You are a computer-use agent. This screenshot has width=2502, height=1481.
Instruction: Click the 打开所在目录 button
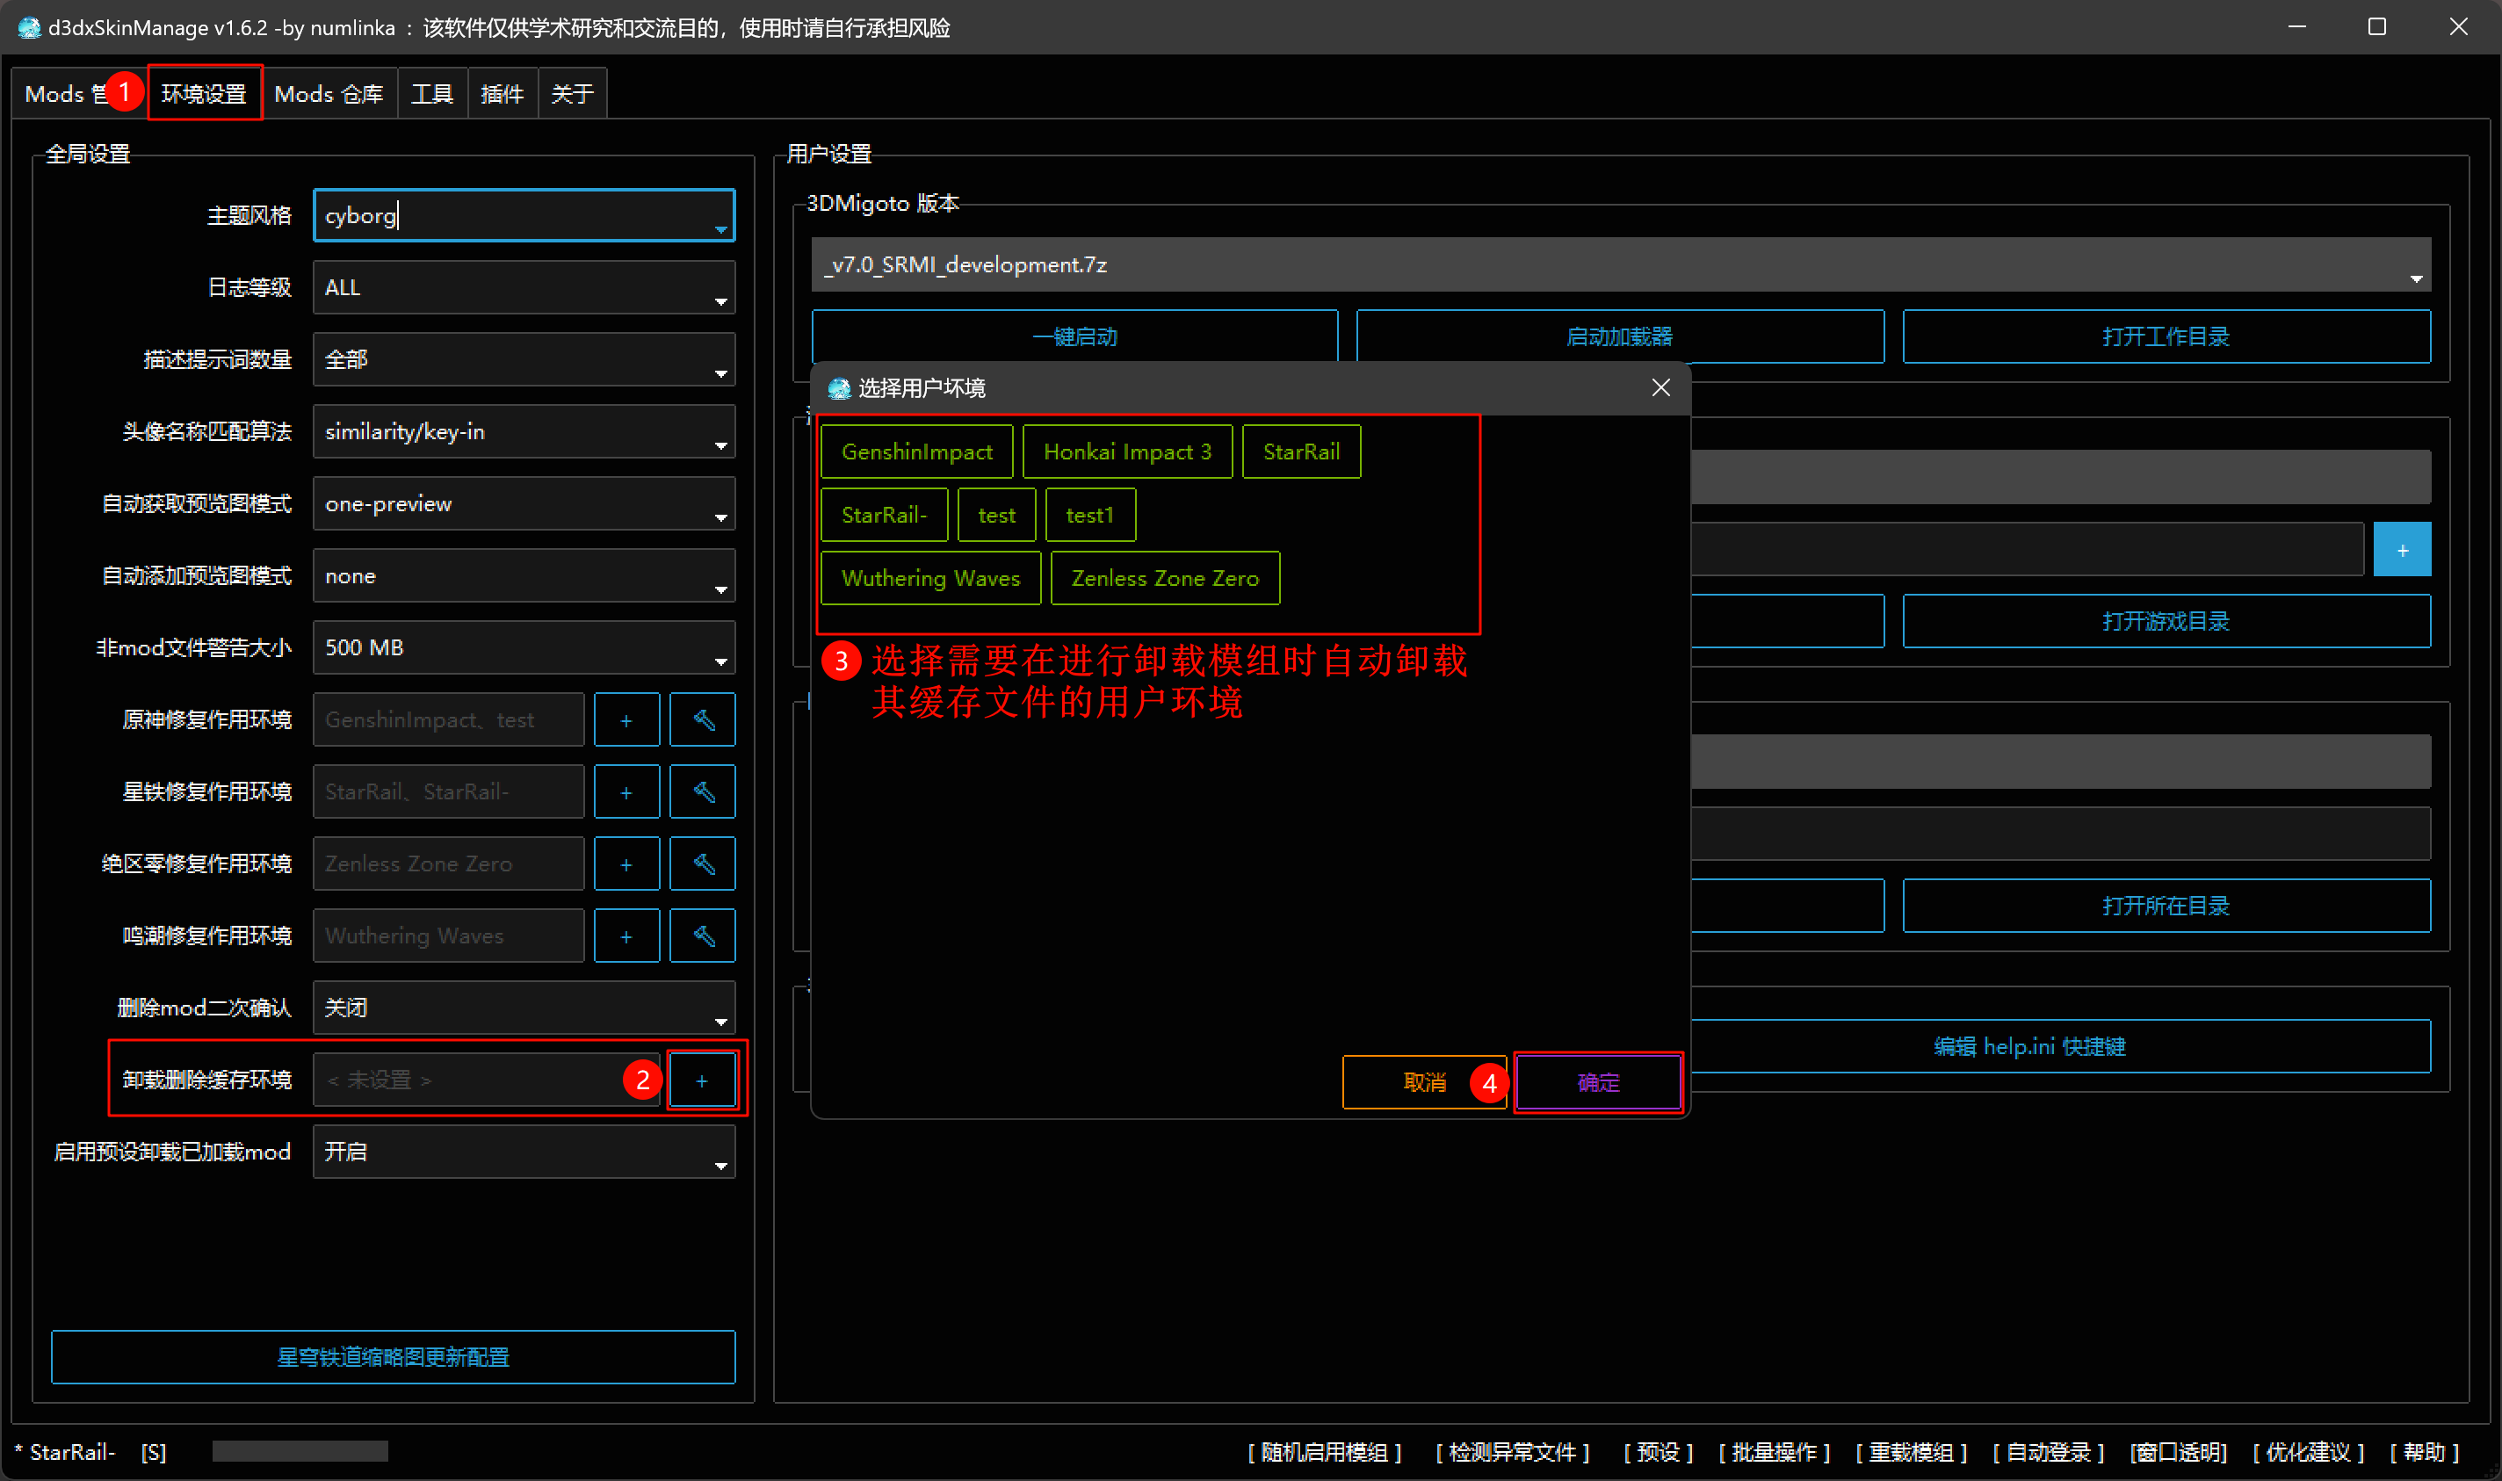pos(2166,905)
